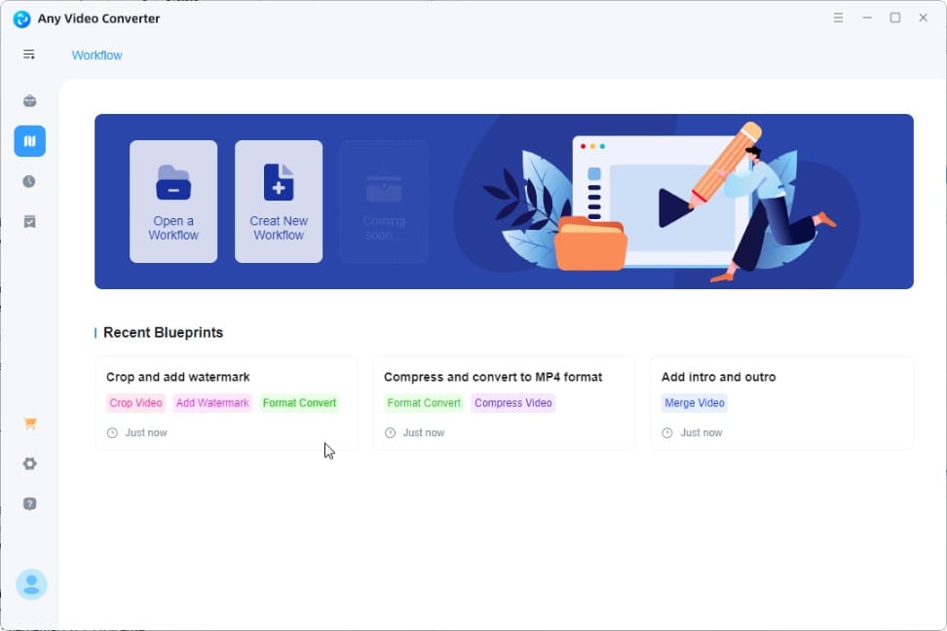The image size is (947, 631).
Task: Select the Workflow tab header
Action: 96,55
